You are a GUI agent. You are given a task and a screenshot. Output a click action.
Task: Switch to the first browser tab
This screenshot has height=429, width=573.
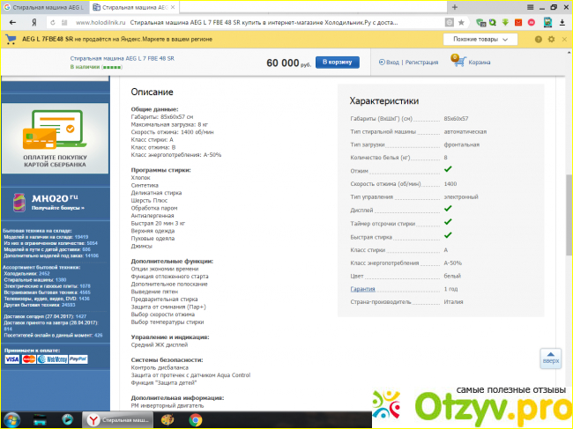40,7
